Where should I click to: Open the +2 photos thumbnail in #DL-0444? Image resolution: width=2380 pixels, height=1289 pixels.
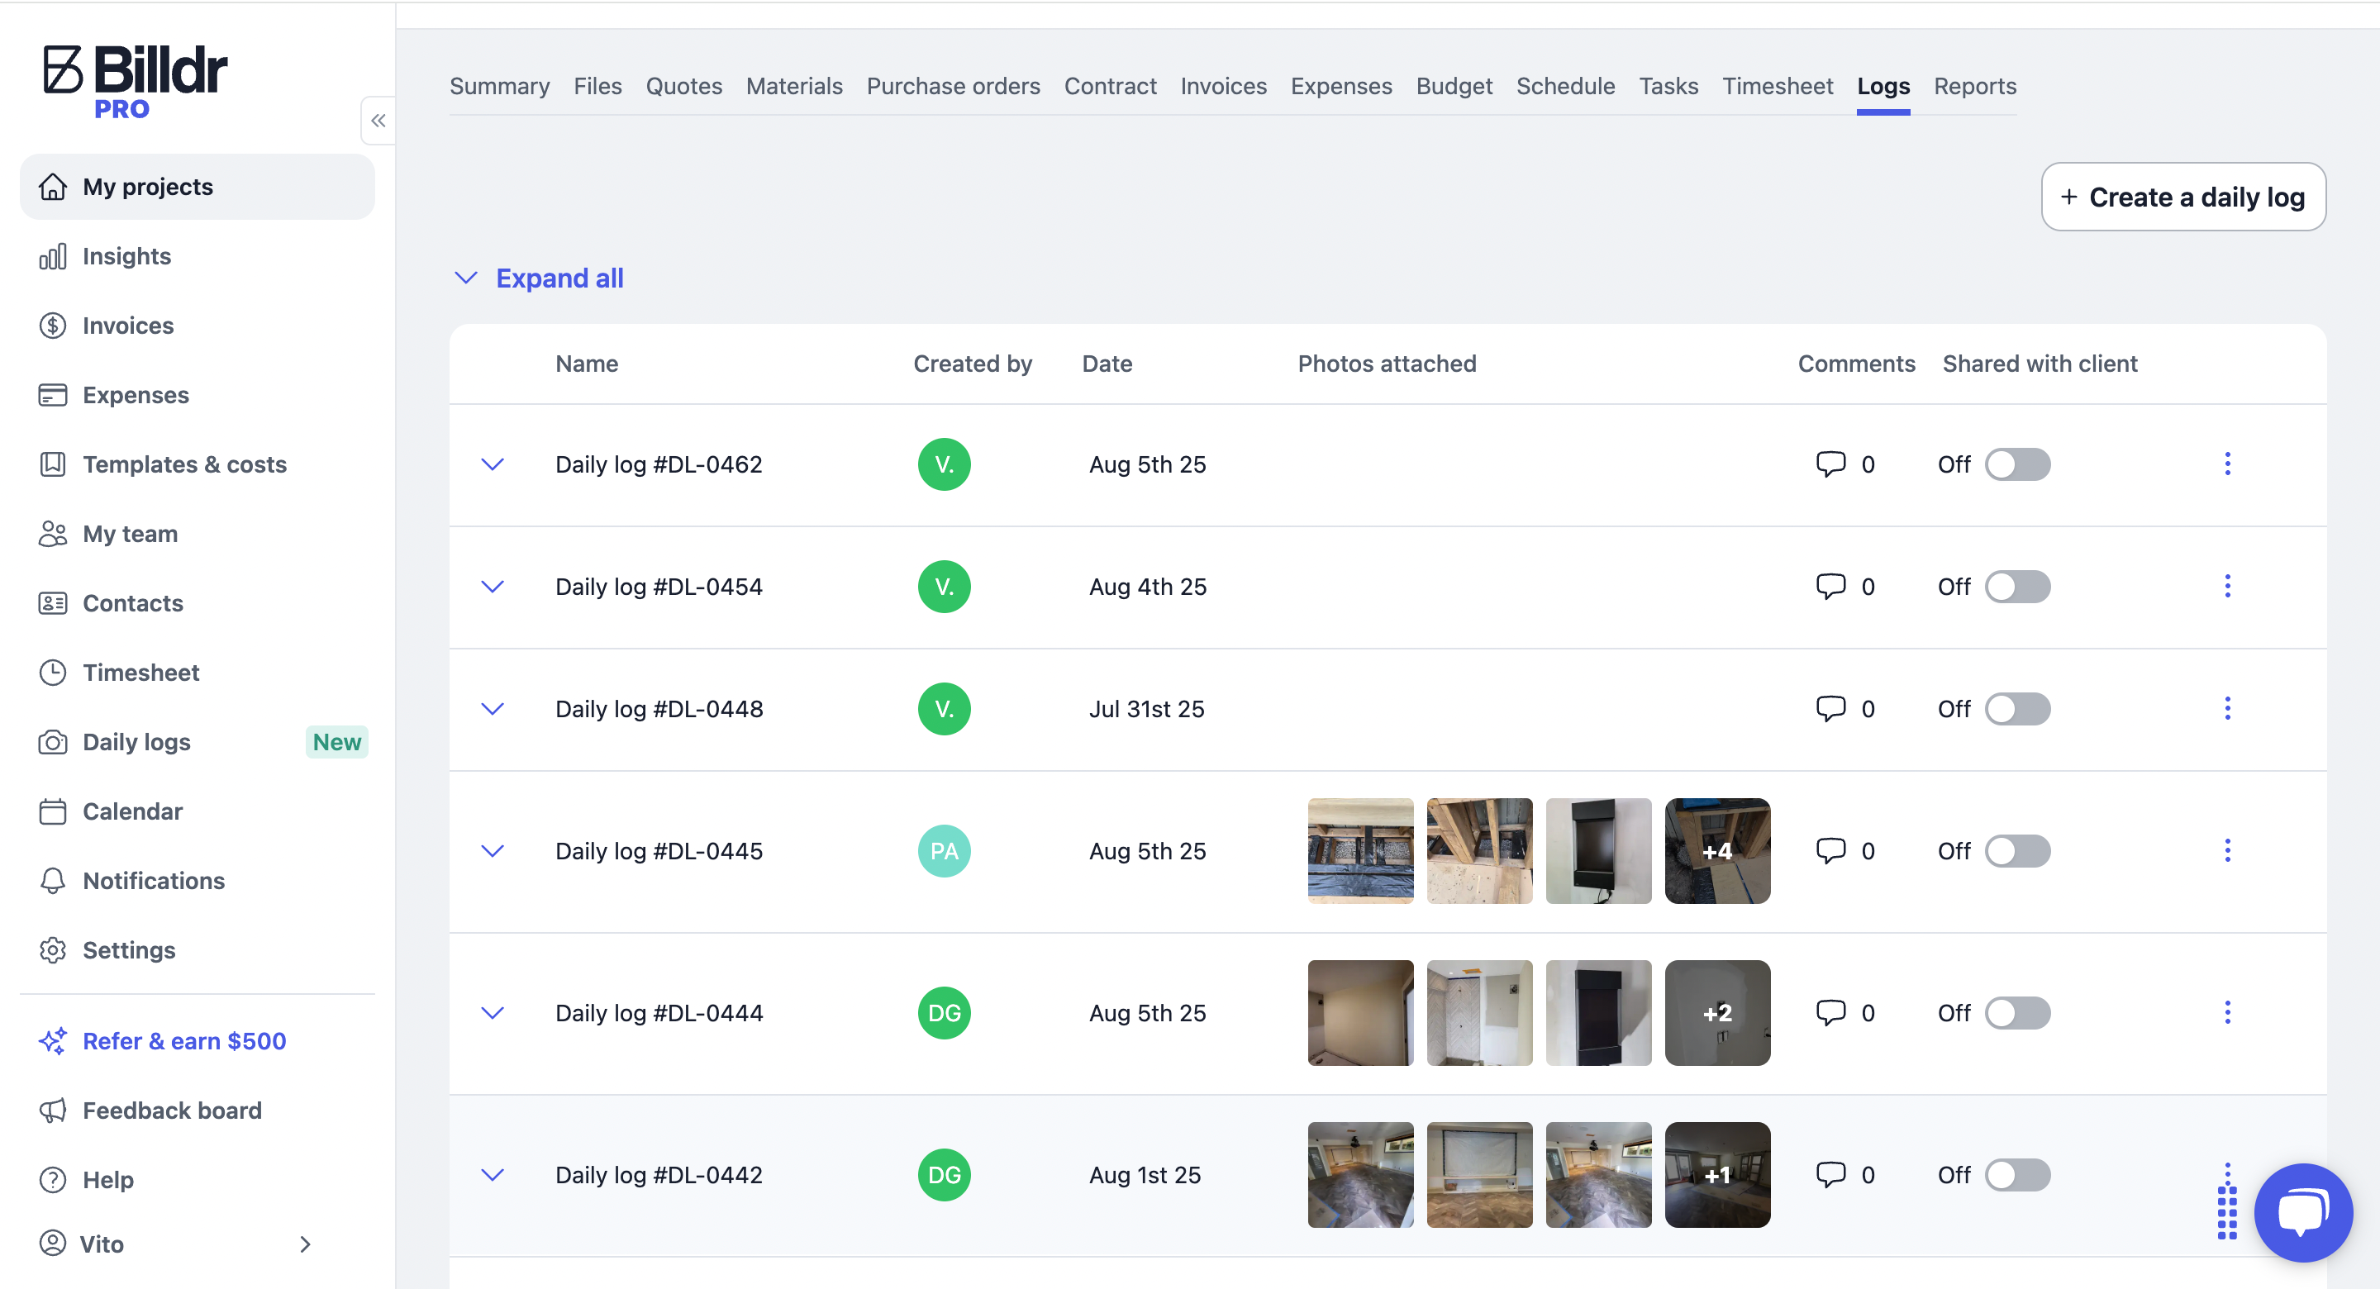(x=1716, y=1012)
